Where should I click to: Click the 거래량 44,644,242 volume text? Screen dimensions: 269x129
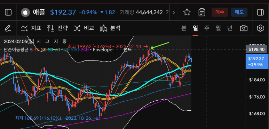click(141, 12)
